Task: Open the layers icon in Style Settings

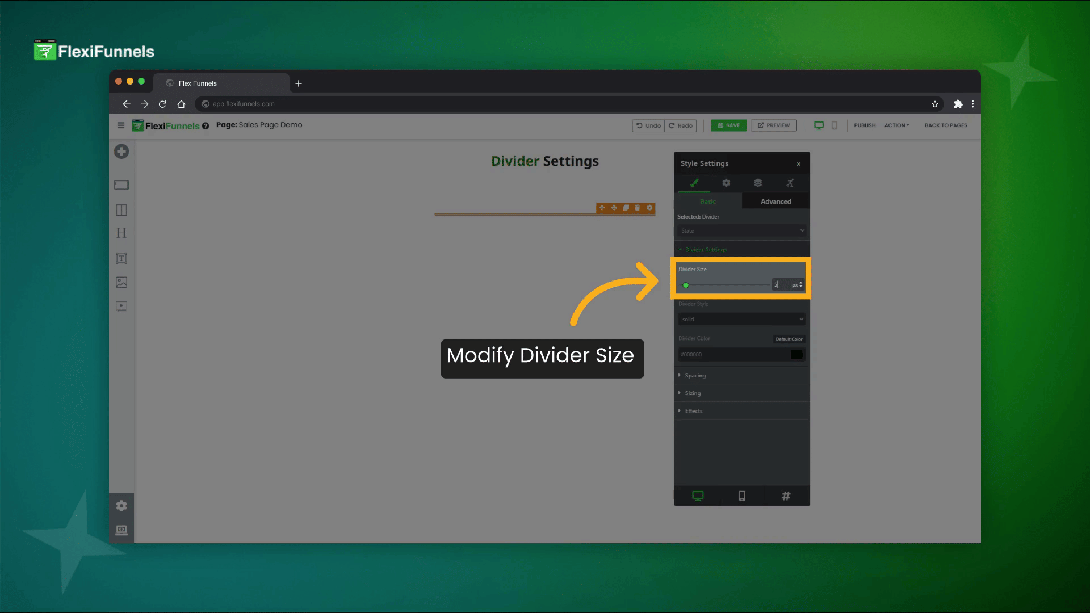Action: 758,183
